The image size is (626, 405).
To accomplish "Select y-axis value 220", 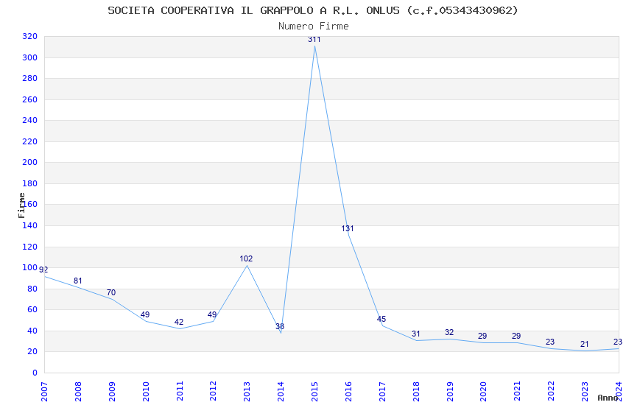I will tap(30, 141).
